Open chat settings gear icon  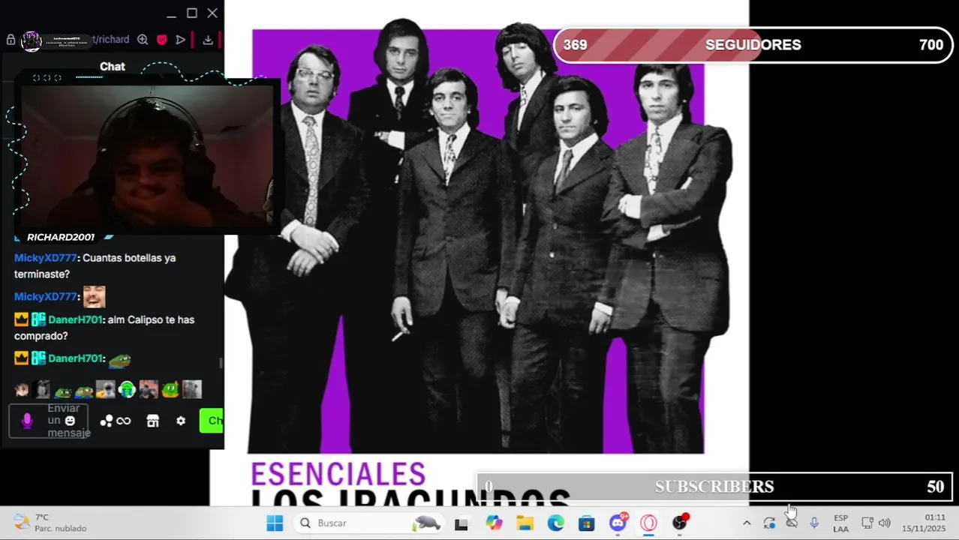[x=181, y=421]
